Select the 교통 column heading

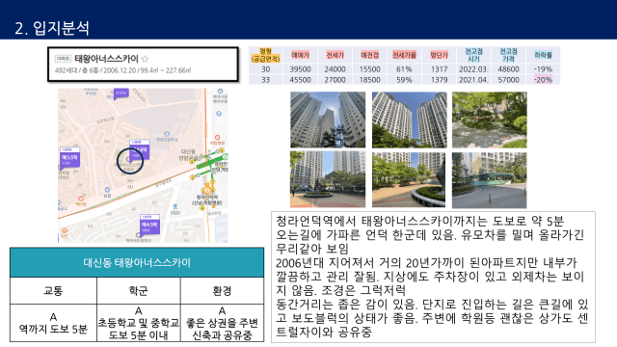(x=53, y=291)
